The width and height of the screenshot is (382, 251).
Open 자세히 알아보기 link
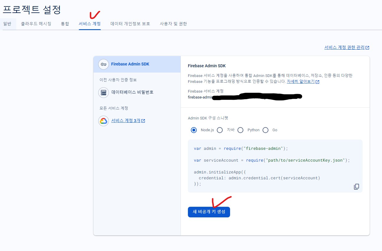[301, 81]
